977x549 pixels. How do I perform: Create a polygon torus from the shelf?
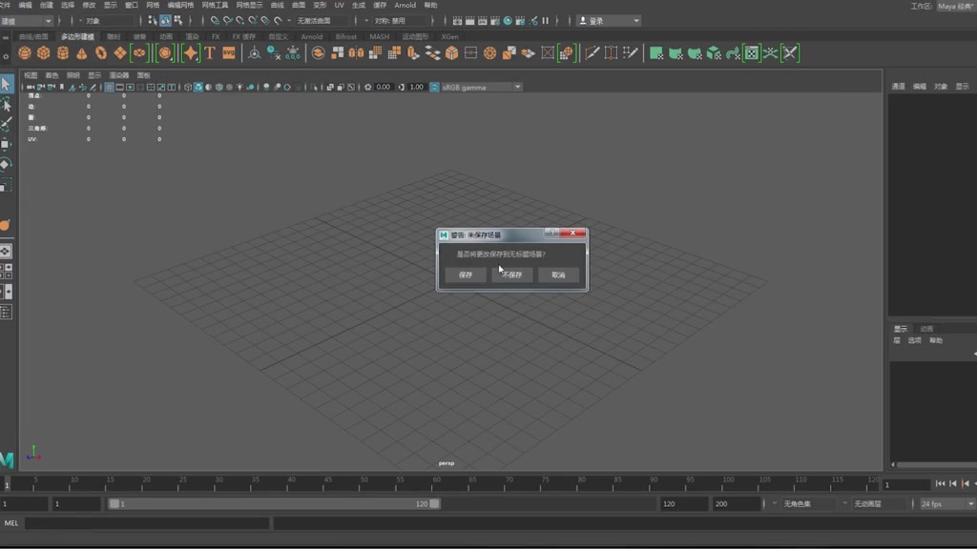(98, 52)
